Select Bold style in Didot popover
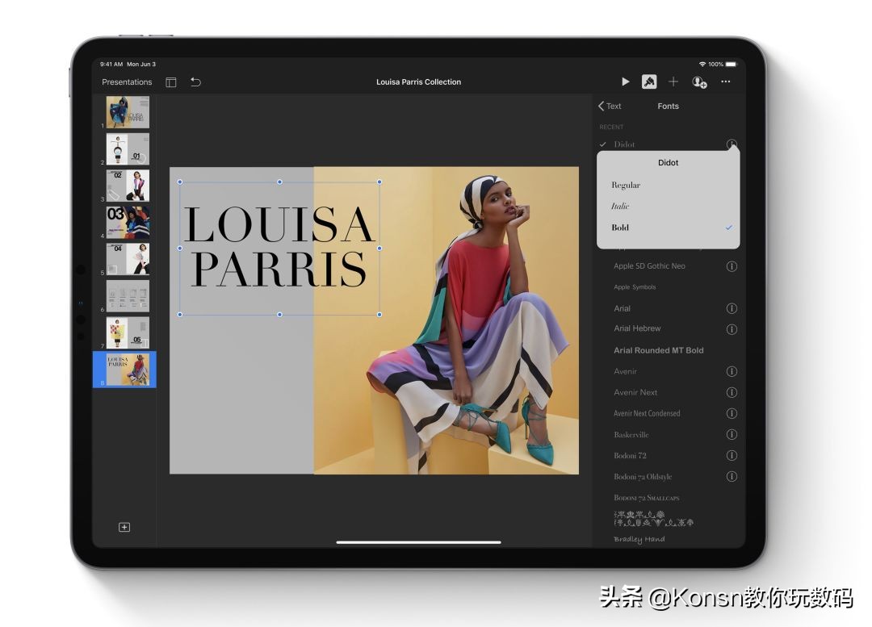Image resolution: width=872 pixels, height=627 pixels. [x=620, y=228]
